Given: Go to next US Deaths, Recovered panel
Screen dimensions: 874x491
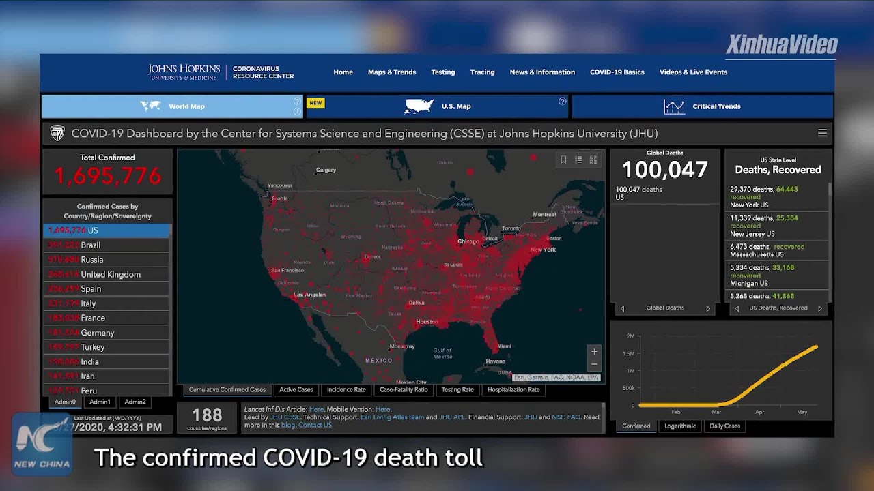Looking at the screenshot, I should tap(820, 308).
